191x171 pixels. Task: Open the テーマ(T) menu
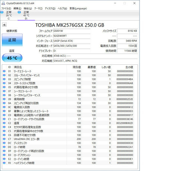click(38, 9)
